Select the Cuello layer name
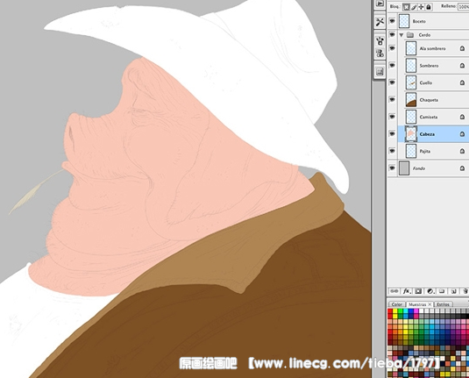This screenshot has width=469, height=378. click(x=426, y=82)
